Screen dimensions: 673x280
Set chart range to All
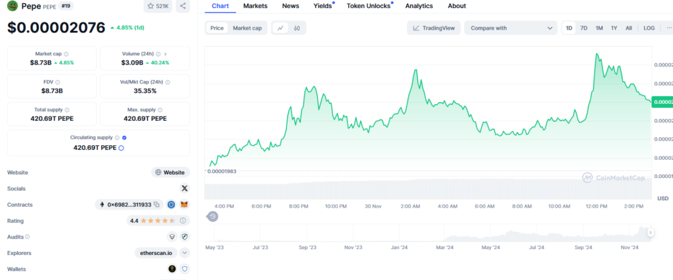(629, 28)
